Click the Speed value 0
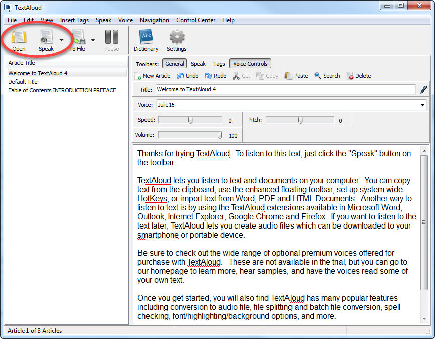 [x=230, y=121]
